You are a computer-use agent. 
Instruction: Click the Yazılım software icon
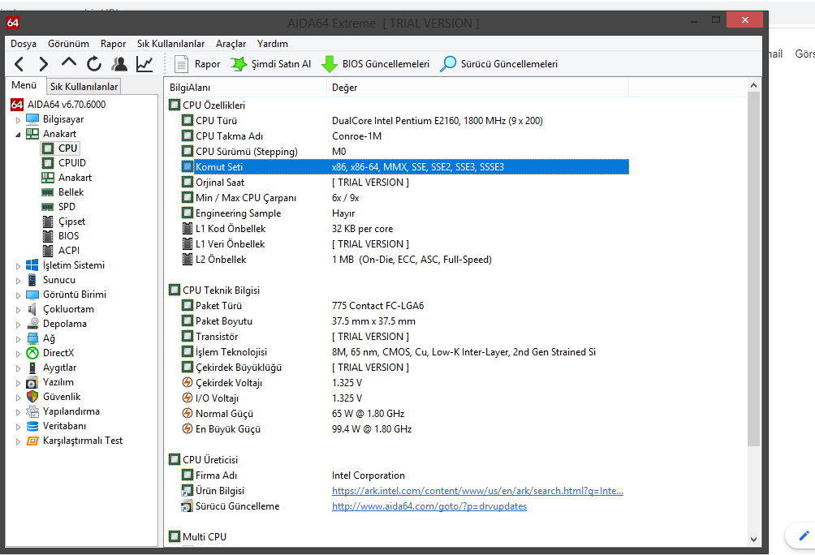[32, 382]
